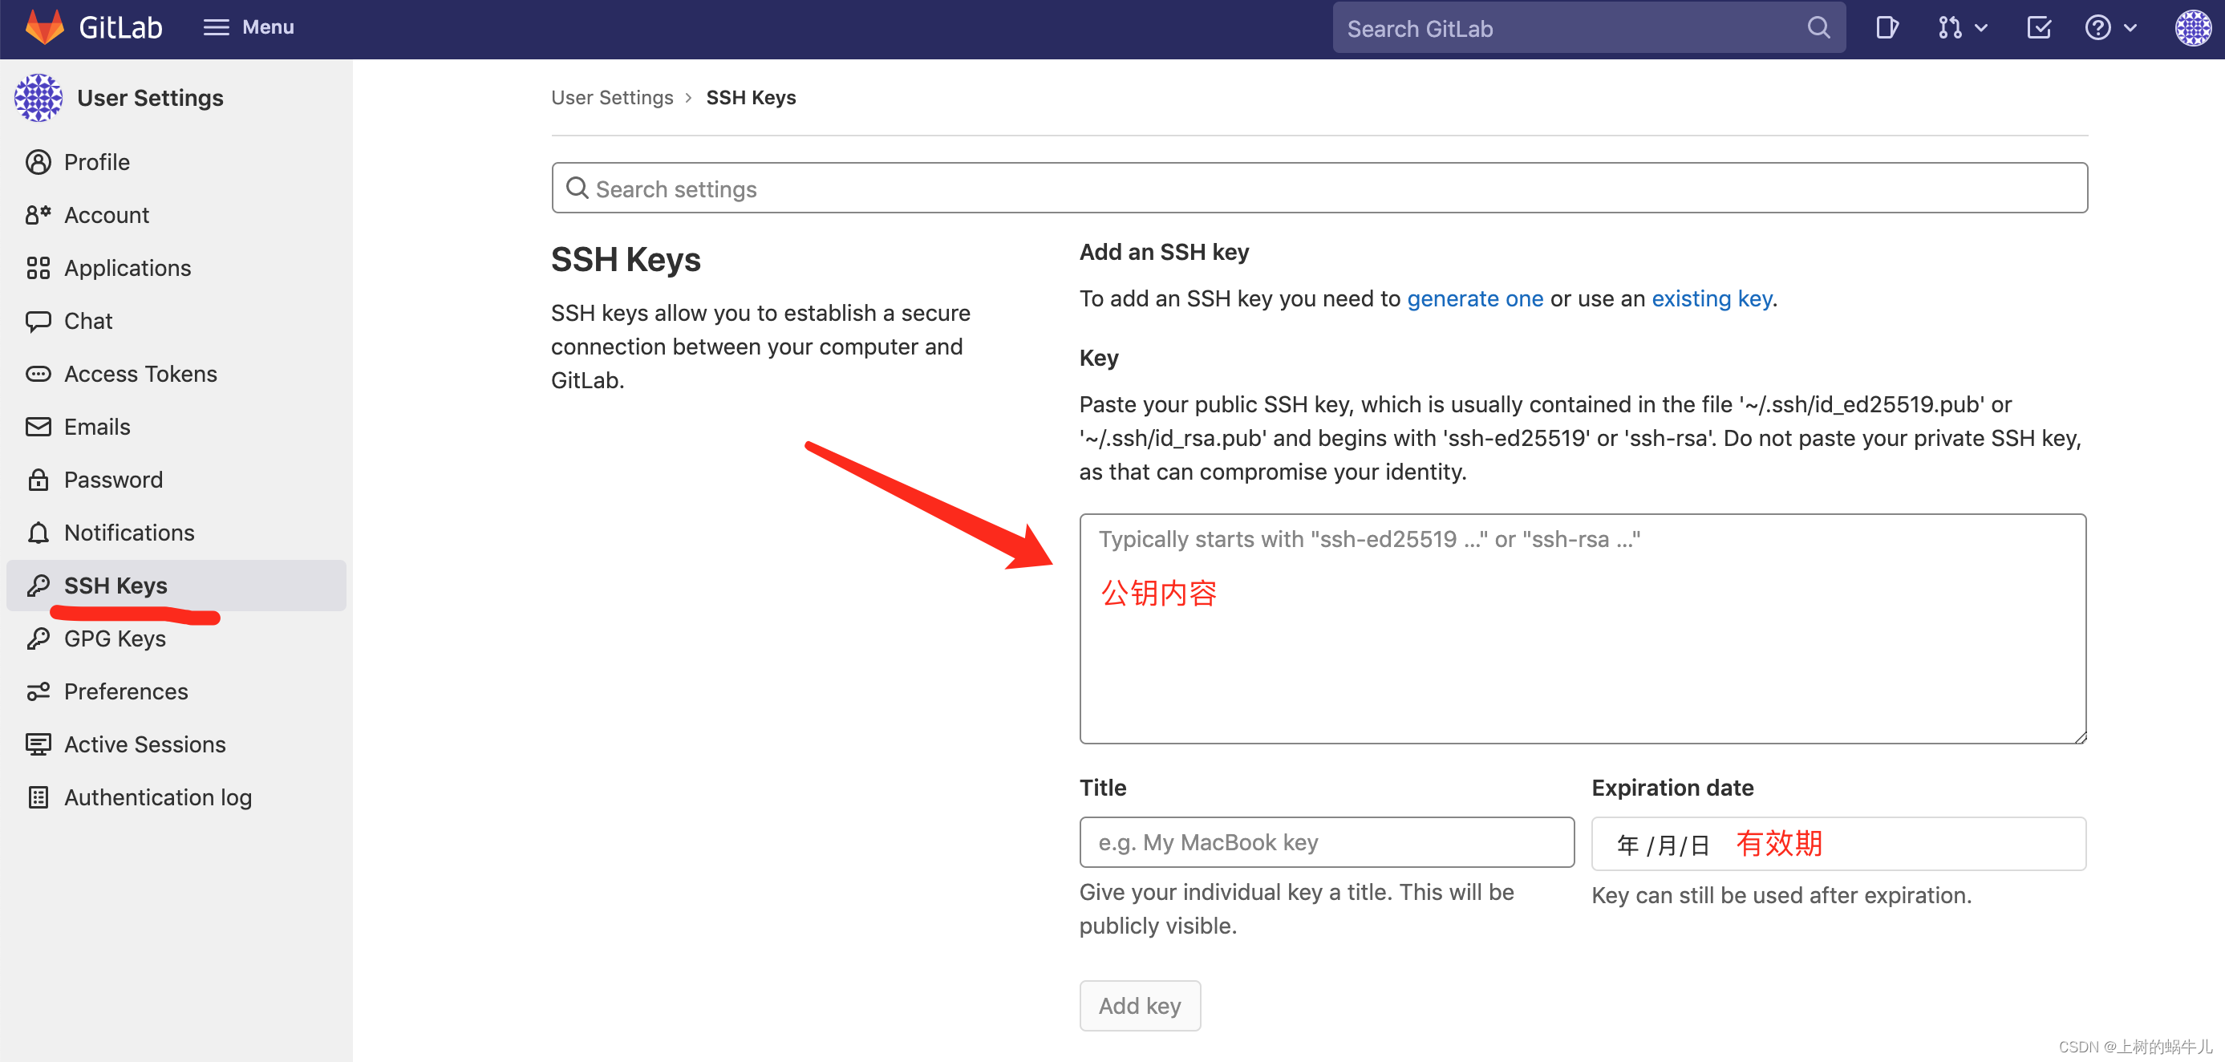Expand the Help dropdown chevron
2225x1062 pixels.
pyautogui.click(x=2130, y=27)
